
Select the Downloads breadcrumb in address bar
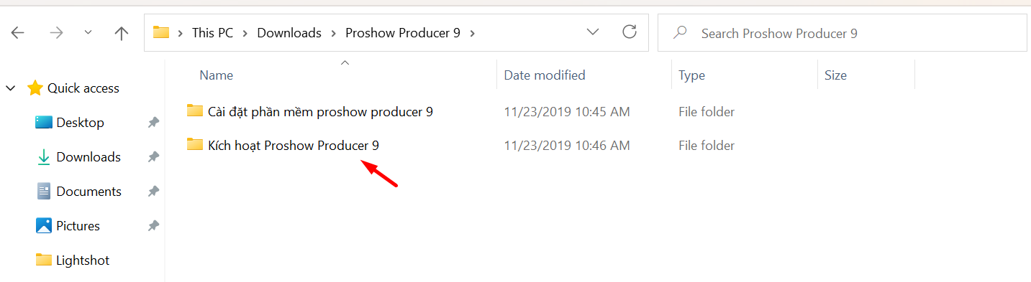click(x=289, y=33)
